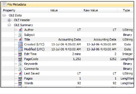
Task: Collapse the OLE Summary node
Action: [x=9, y=25]
